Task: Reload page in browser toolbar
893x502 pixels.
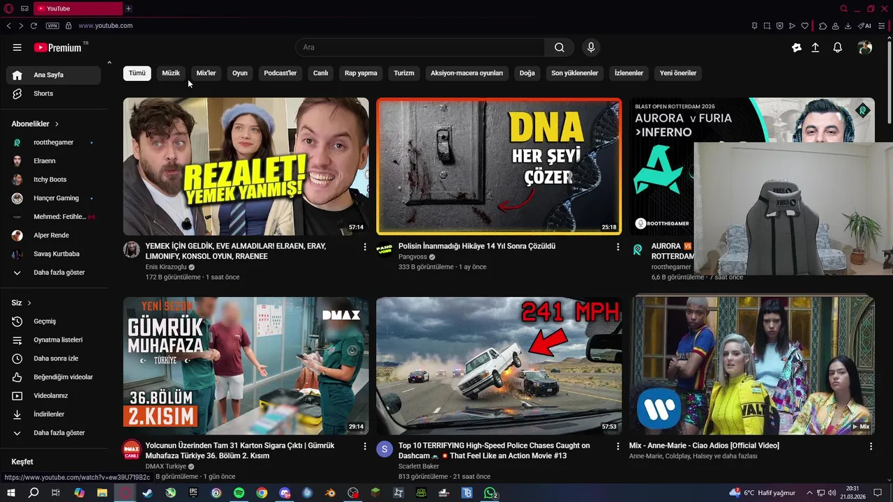Action: [33, 26]
